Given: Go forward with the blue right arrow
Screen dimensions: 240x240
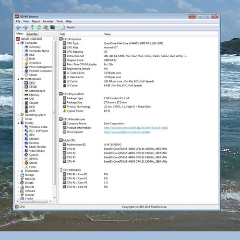Looking at the screenshot, I should (25, 27).
